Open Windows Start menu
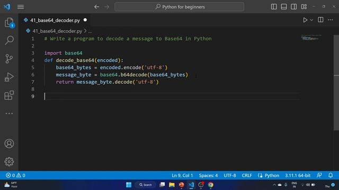Image resolution: width=339 pixels, height=190 pixels. pos(129,185)
